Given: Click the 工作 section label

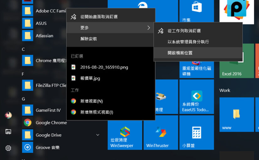Looking at the screenshot, I should (75, 90).
